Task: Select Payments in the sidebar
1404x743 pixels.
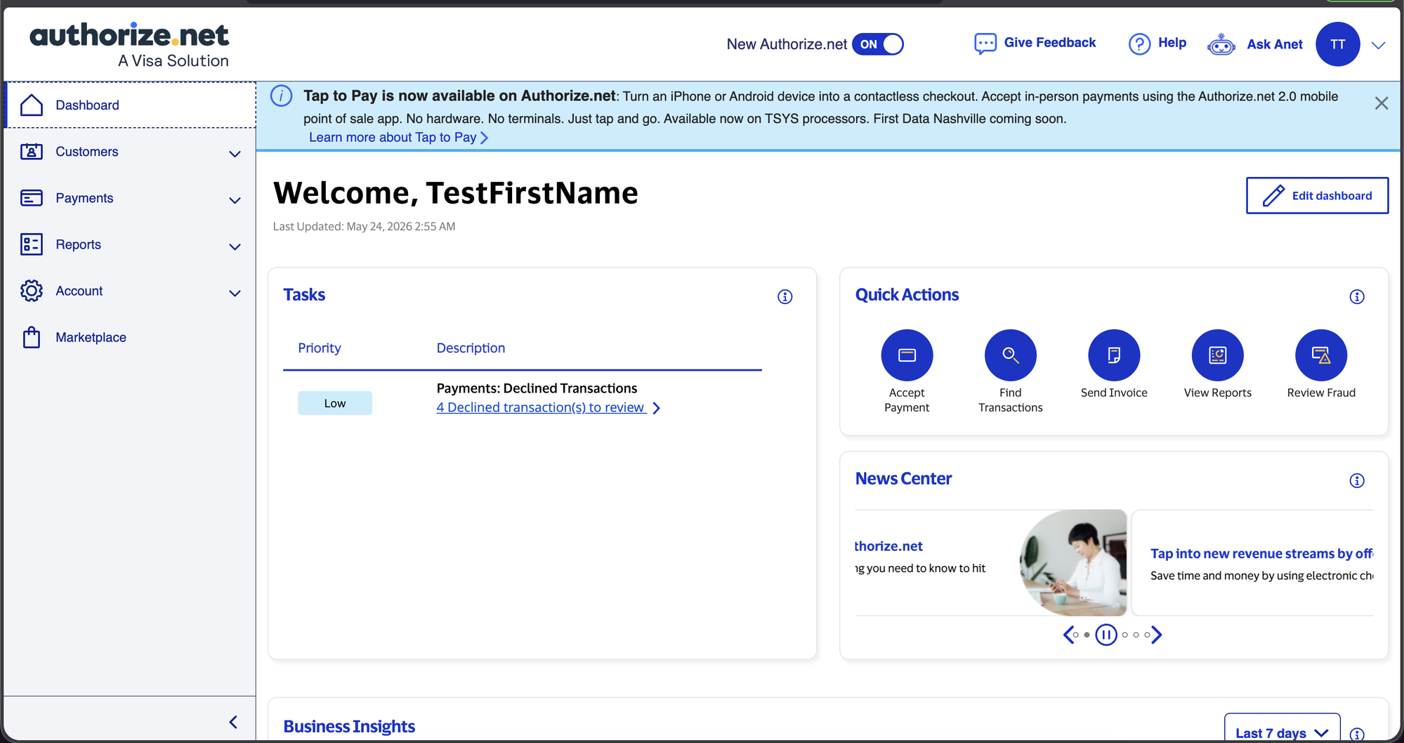Action: (130, 198)
